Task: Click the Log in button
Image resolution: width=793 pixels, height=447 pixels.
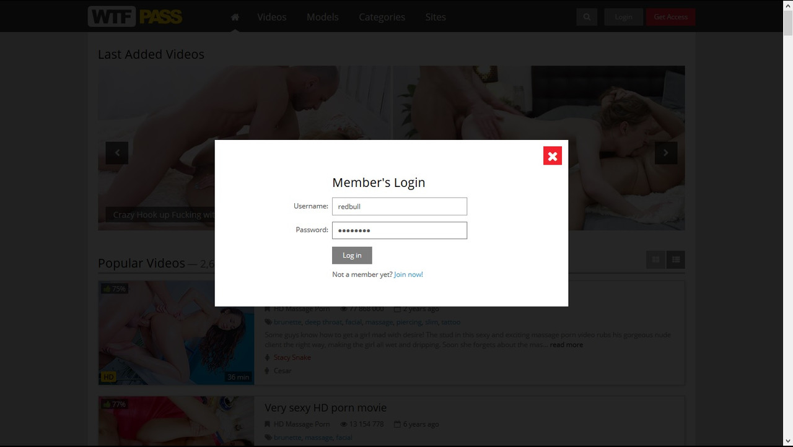Action: tap(352, 255)
